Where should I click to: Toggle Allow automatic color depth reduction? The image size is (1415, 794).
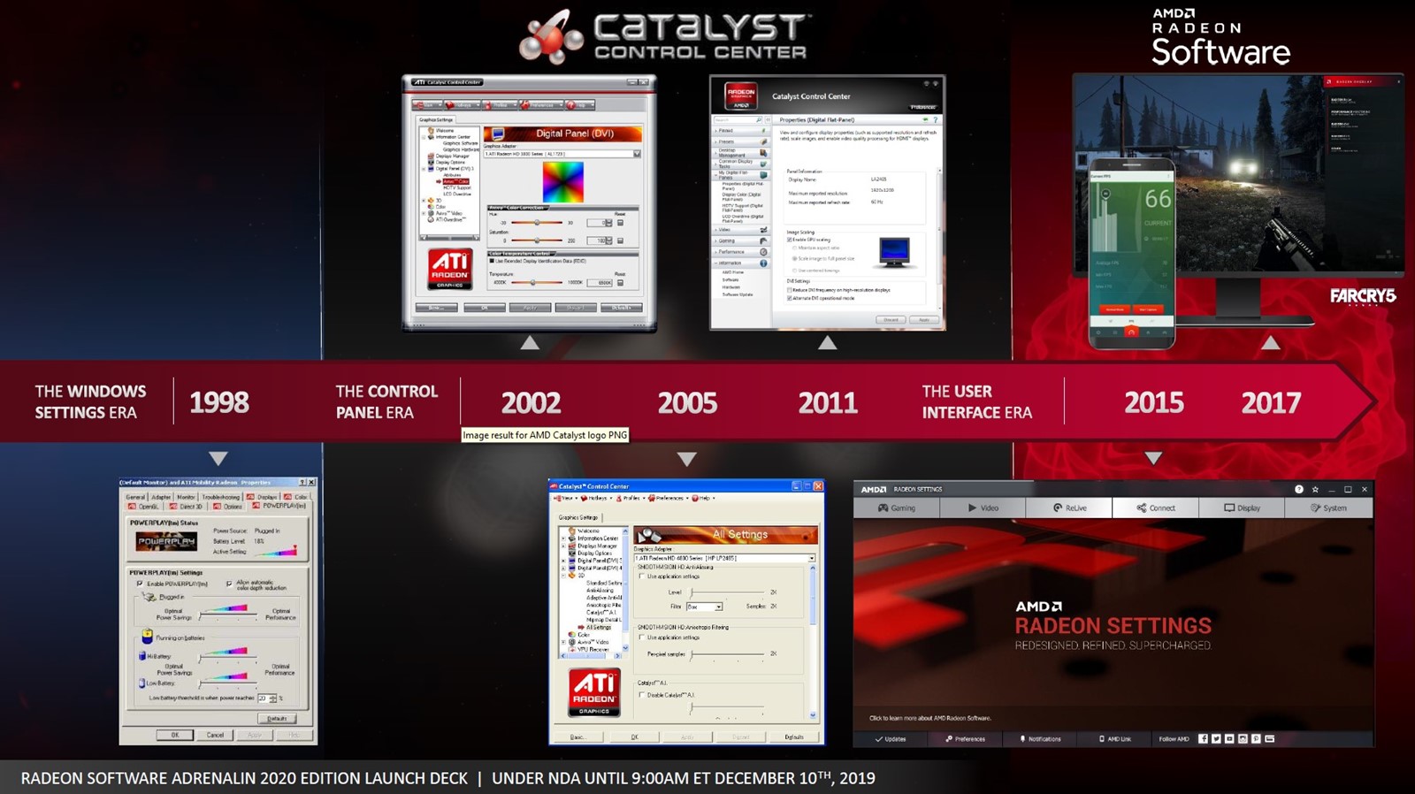coord(229,584)
